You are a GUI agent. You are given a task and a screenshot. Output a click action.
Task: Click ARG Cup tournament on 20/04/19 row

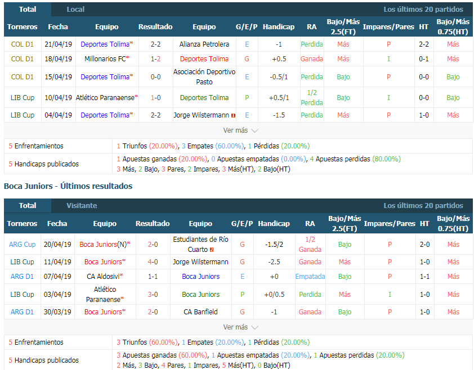coord(22,245)
